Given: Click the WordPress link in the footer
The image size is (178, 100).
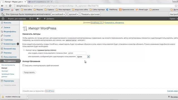Looking at the screenshot, I should tap(50, 91).
